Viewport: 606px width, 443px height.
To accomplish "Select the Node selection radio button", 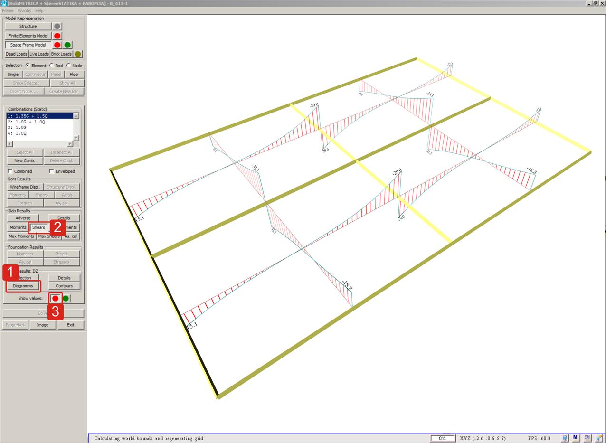I will (68, 66).
